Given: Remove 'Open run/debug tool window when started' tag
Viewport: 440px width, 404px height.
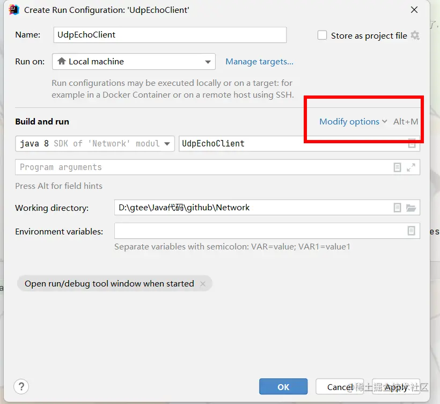Looking at the screenshot, I should point(203,284).
